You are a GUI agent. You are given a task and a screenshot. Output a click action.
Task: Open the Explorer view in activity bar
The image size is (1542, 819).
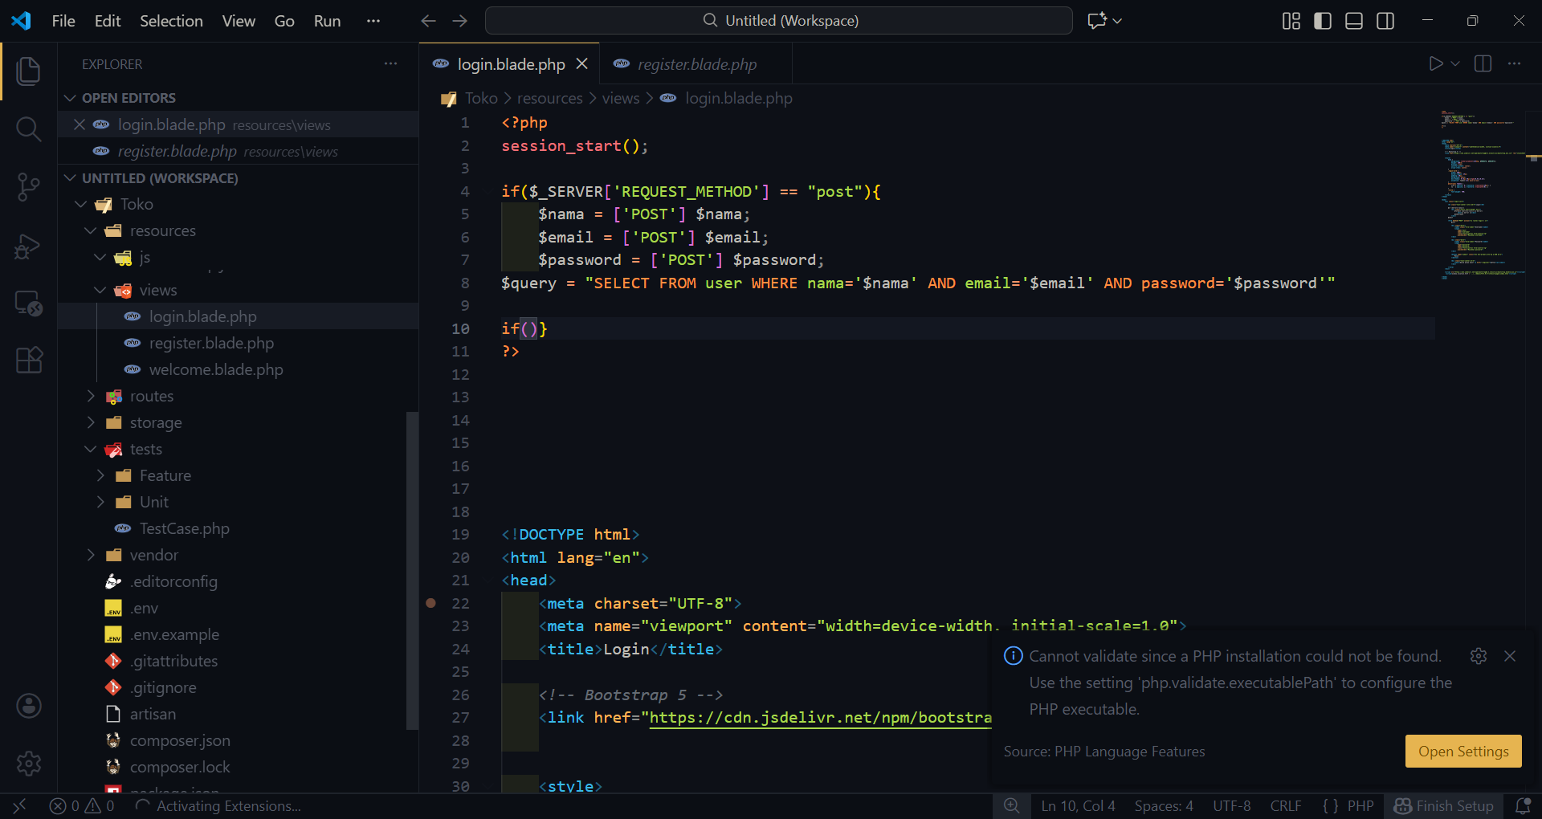[x=29, y=71]
